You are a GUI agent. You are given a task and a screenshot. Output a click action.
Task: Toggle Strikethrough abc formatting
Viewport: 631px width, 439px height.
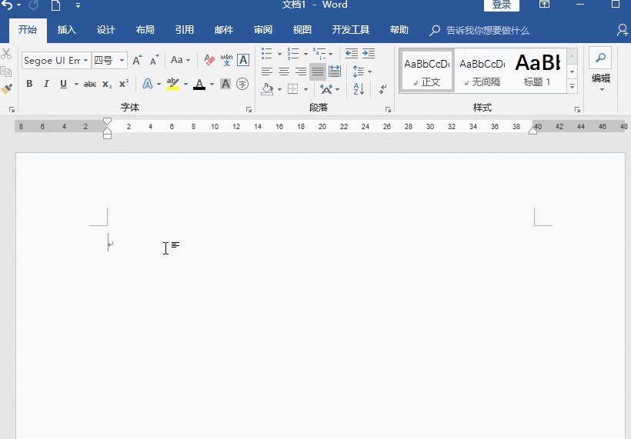pyautogui.click(x=90, y=84)
